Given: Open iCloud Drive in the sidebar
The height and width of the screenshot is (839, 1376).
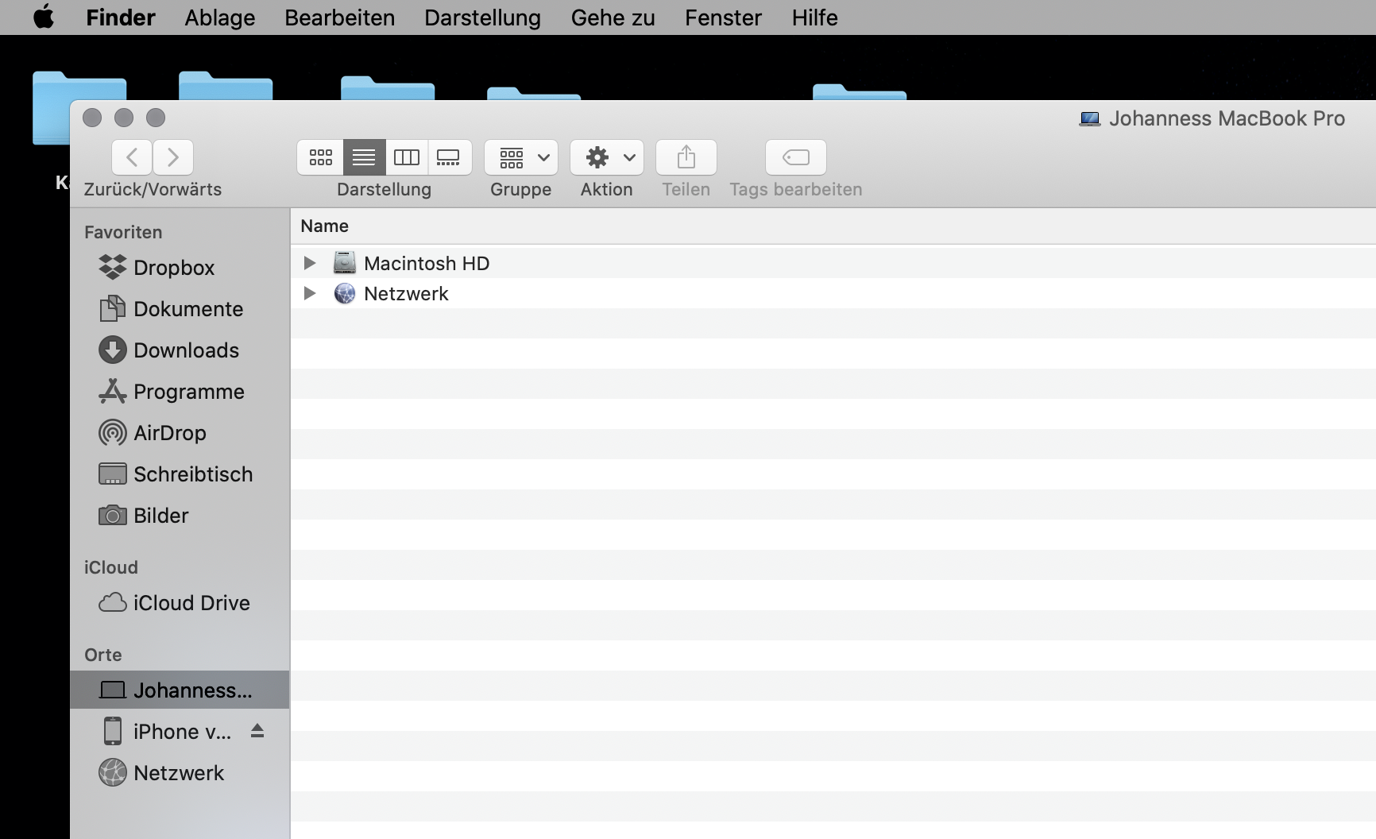Looking at the screenshot, I should coord(191,602).
